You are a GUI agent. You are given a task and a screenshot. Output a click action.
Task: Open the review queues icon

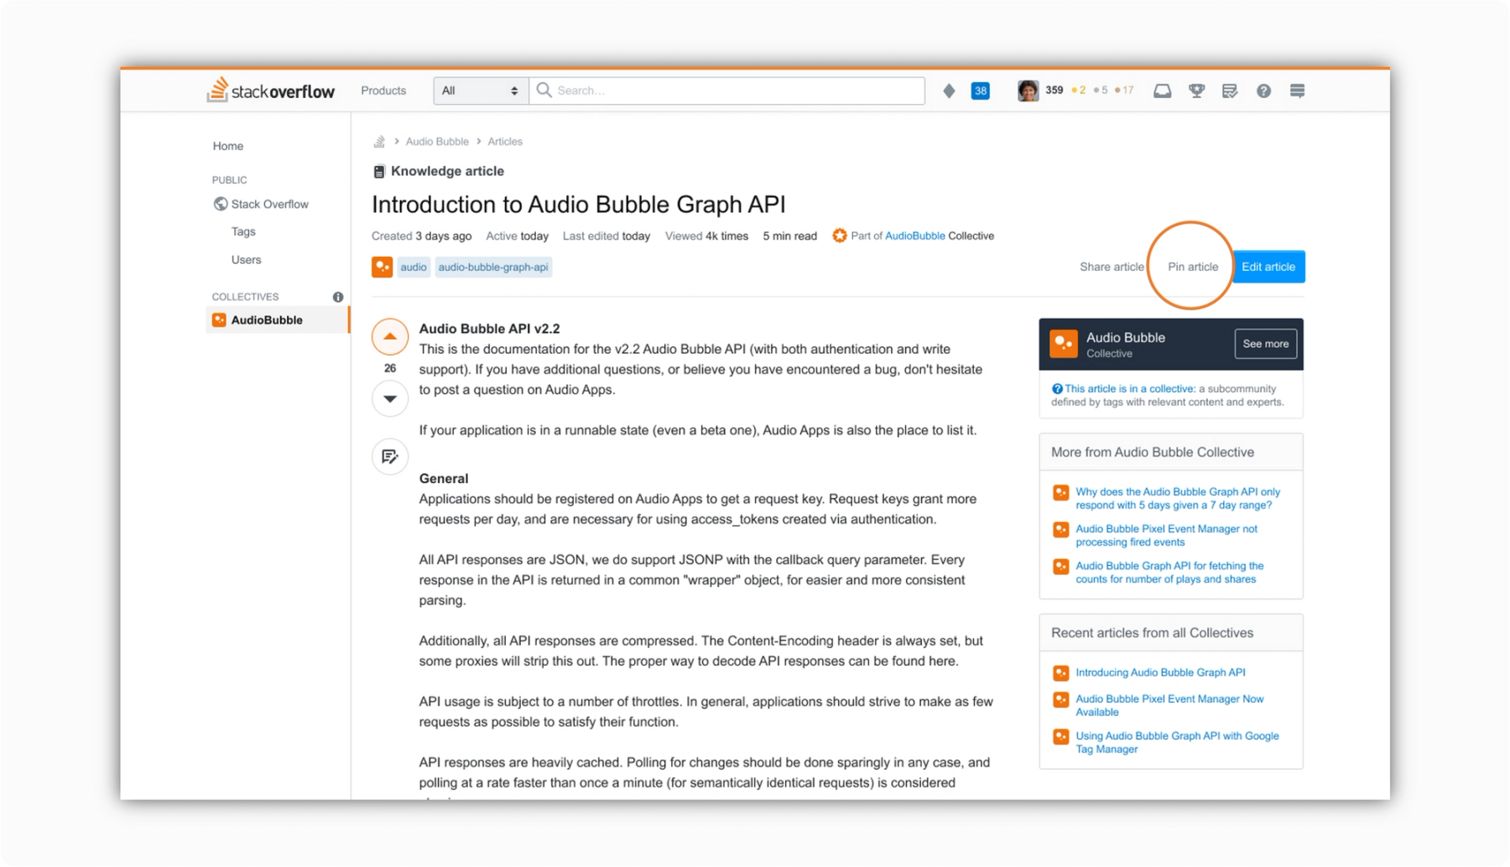click(1230, 91)
